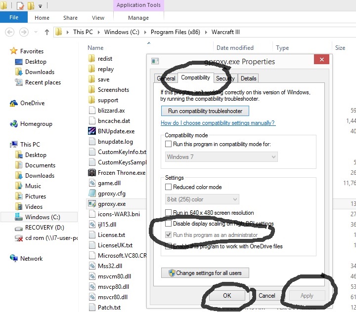
Task: Click Cancel in Properties dialog
Action: (x=267, y=295)
